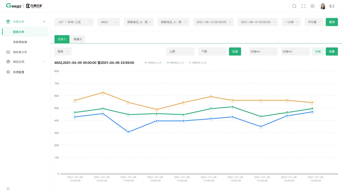Screen dimensions: 342x194
Task: Open the hexagon settings icon in header
Action: (312, 6)
